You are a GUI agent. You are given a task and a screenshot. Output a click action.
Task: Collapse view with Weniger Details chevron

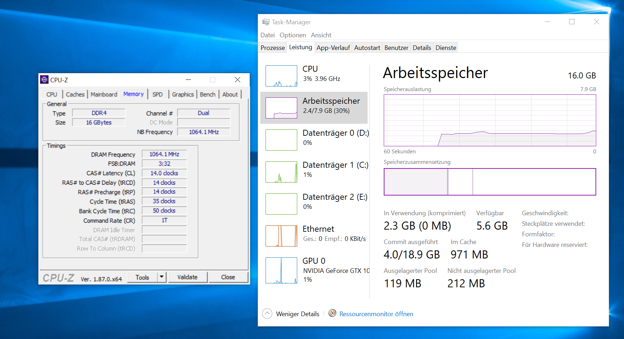point(267,313)
